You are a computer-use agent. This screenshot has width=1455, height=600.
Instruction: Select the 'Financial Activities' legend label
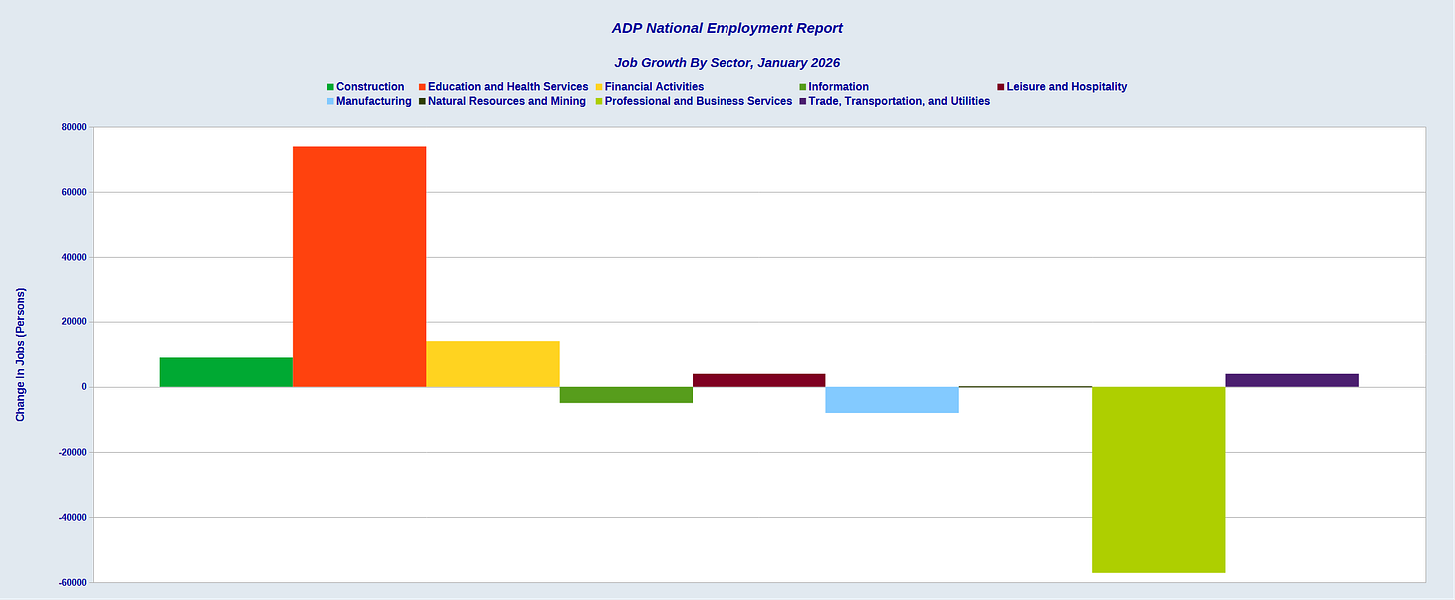[654, 87]
